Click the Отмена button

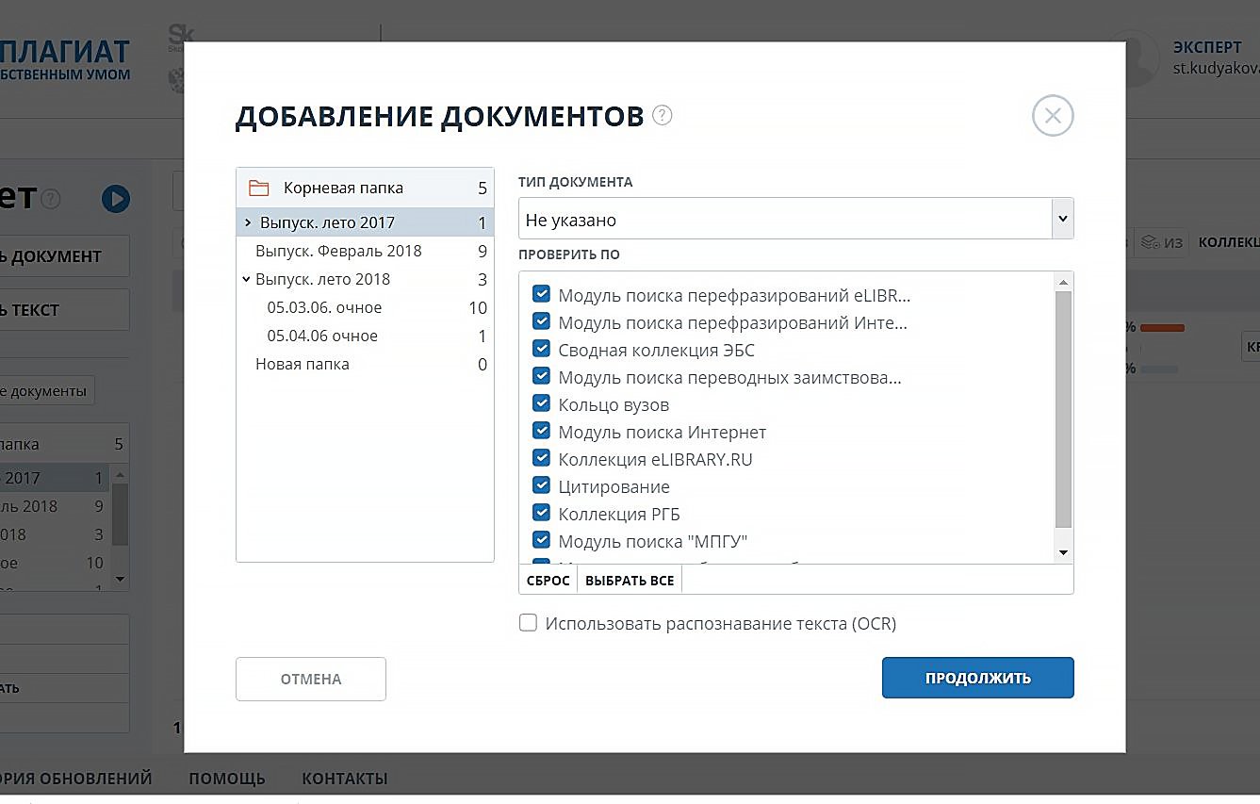click(x=311, y=679)
